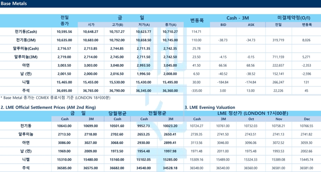
Task: Click the 'ASK' column header
Action: [x=251, y=25]
